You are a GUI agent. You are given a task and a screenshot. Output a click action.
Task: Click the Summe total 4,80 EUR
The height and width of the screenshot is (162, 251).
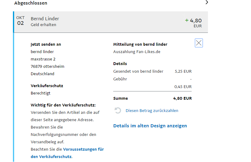(x=182, y=98)
